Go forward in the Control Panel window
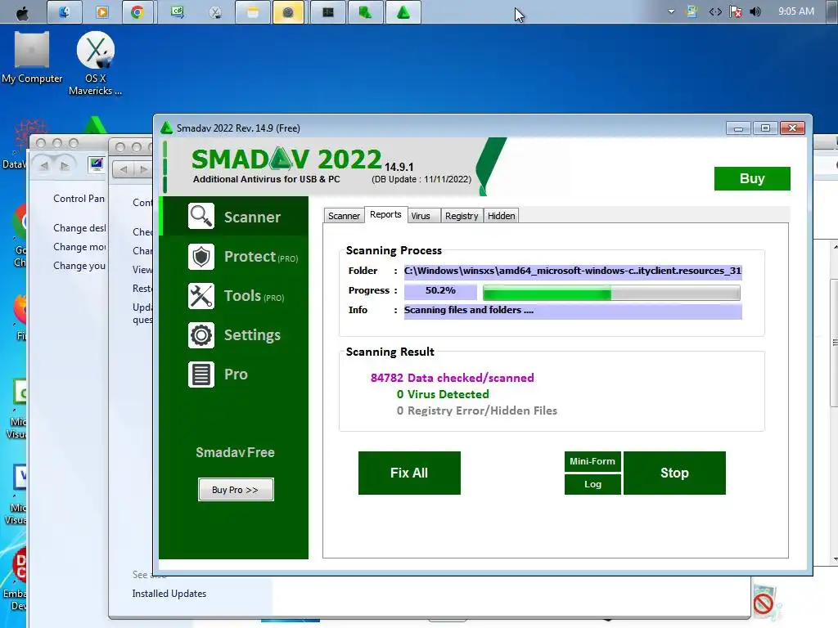Image resolution: width=838 pixels, height=628 pixels. pos(65,165)
